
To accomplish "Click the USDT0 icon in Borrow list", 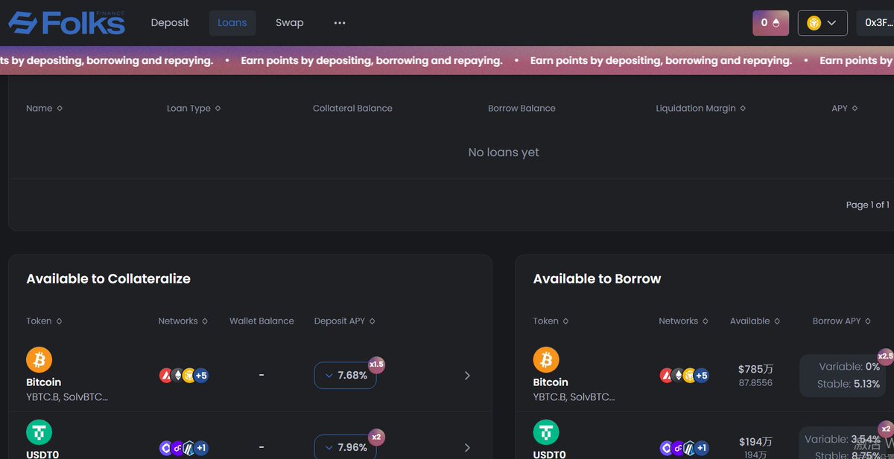I will pyautogui.click(x=546, y=433).
